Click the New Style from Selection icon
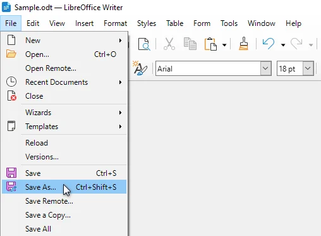321x236 pixels. [140, 68]
